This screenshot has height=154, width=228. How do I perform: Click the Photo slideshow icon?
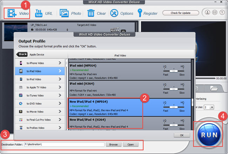64,13
